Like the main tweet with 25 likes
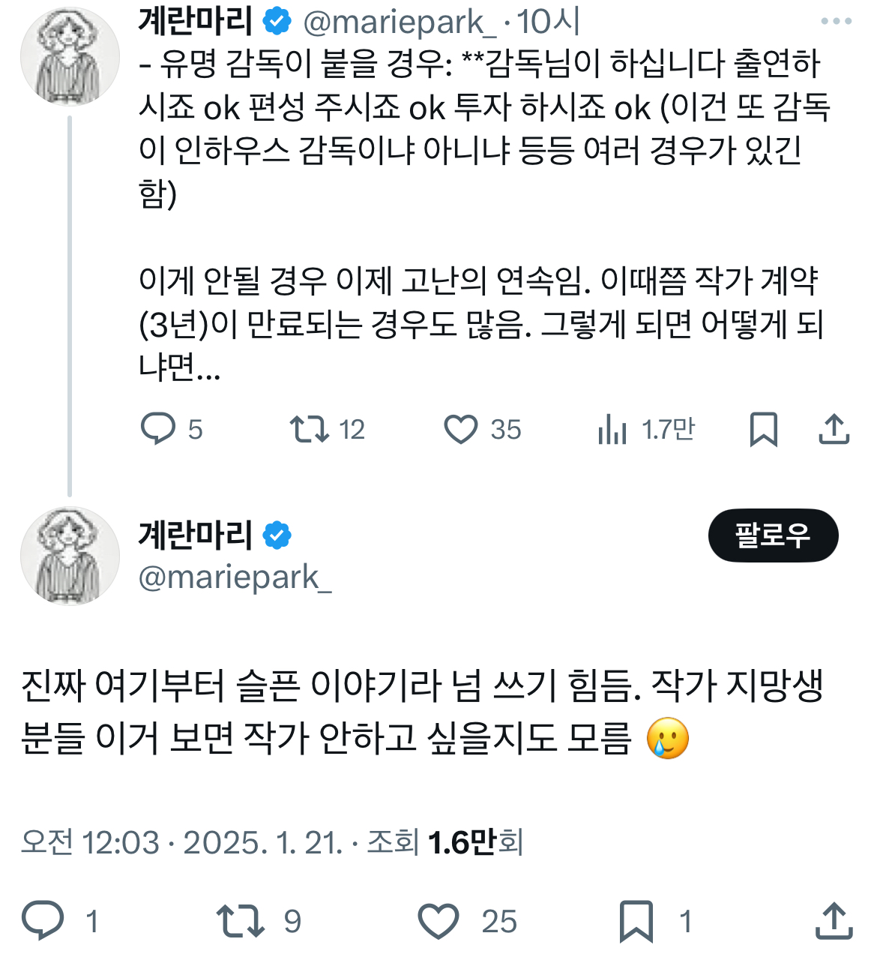This screenshot has height=957, width=877. click(438, 921)
